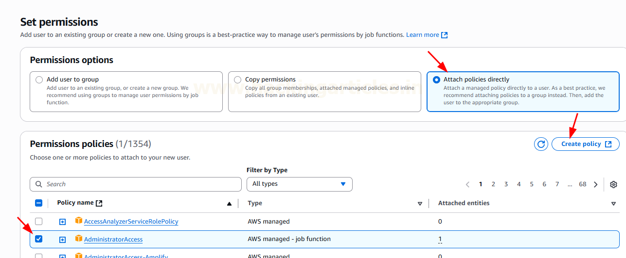Go to page 5 of policies

click(532, 184)
